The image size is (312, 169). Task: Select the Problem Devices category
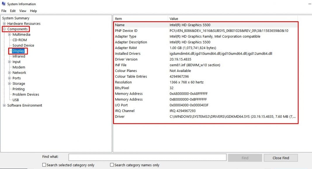(25, 94)
